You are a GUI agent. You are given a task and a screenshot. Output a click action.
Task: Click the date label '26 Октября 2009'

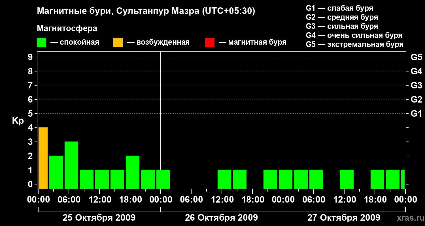222,218
